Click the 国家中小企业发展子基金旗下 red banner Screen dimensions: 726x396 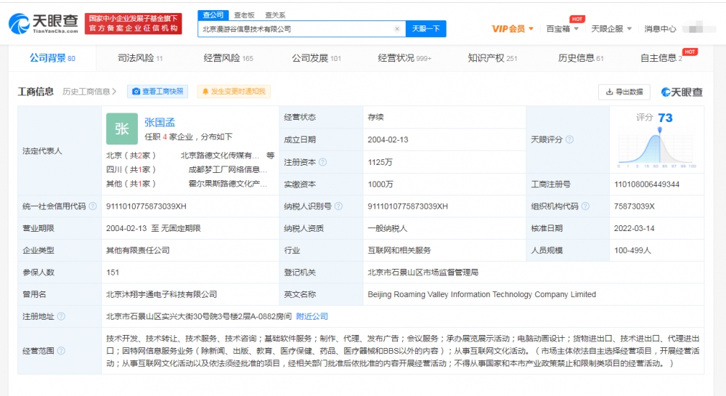pos(134,23)
